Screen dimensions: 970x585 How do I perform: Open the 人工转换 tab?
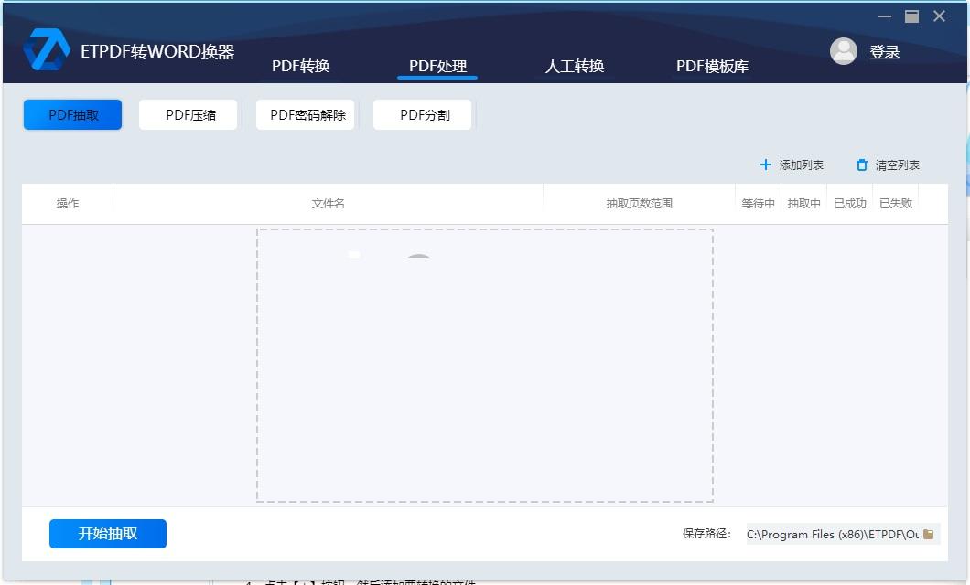[x=575, y=66]
